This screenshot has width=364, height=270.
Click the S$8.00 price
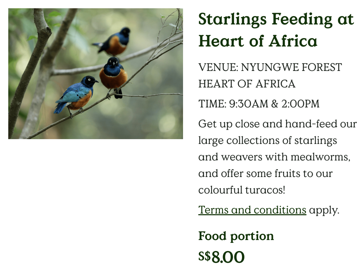[221, 257]
